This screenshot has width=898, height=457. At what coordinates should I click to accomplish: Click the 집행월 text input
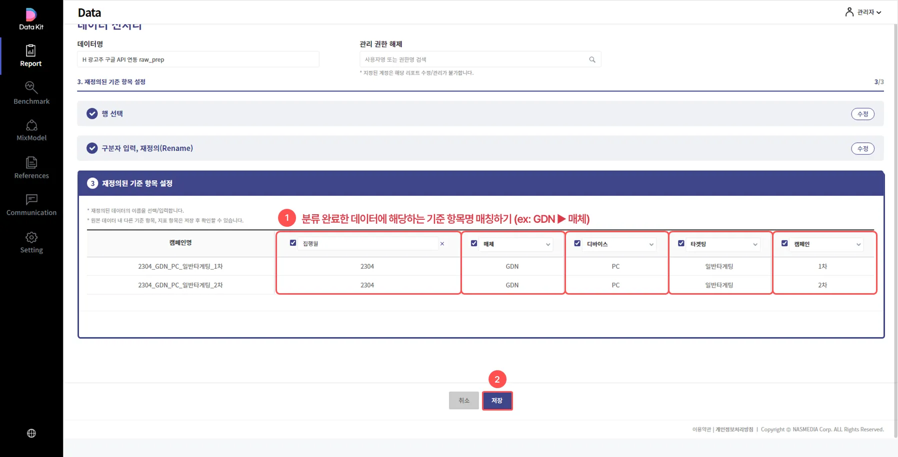click(x=368, y=244)
